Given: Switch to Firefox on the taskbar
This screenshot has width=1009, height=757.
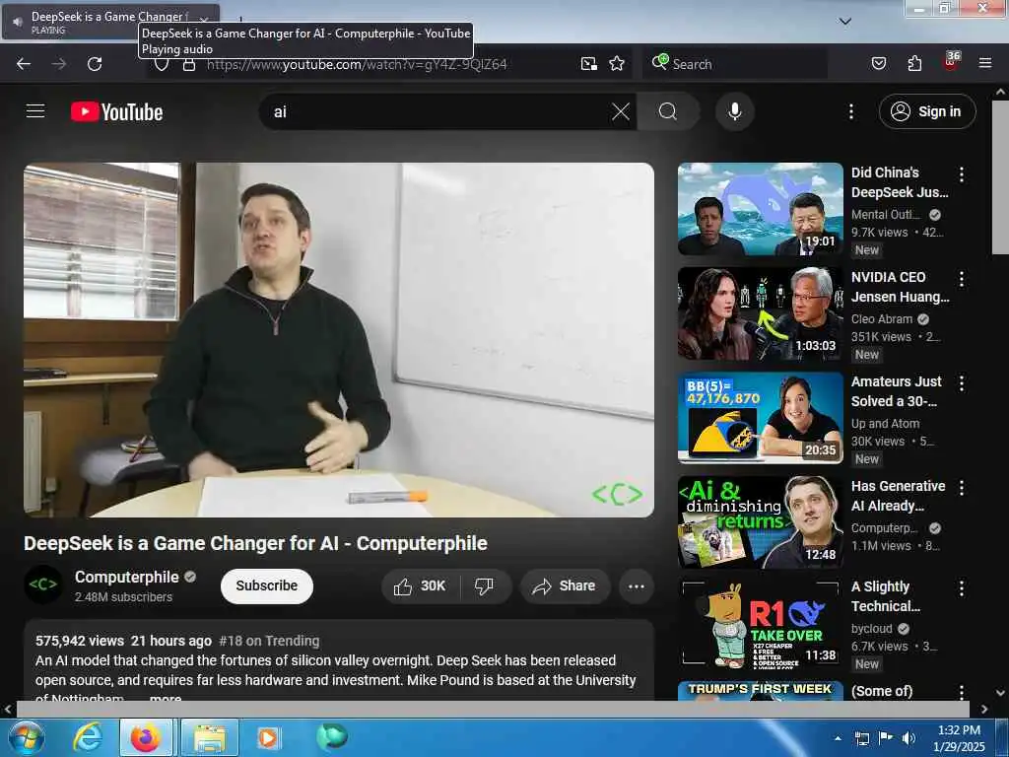Looking at the screenshot, I should (146, 737).
